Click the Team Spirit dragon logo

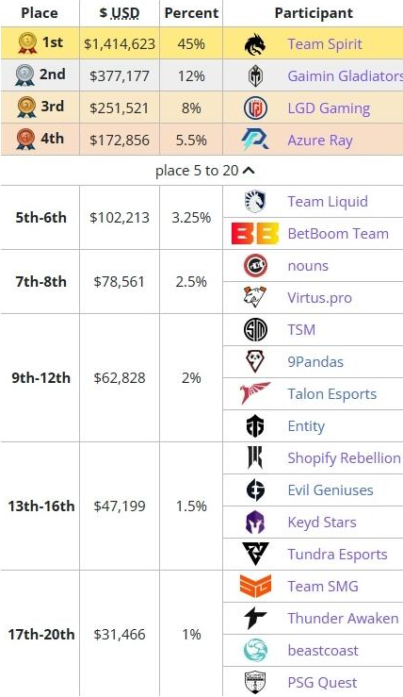[x=255, y=44]
